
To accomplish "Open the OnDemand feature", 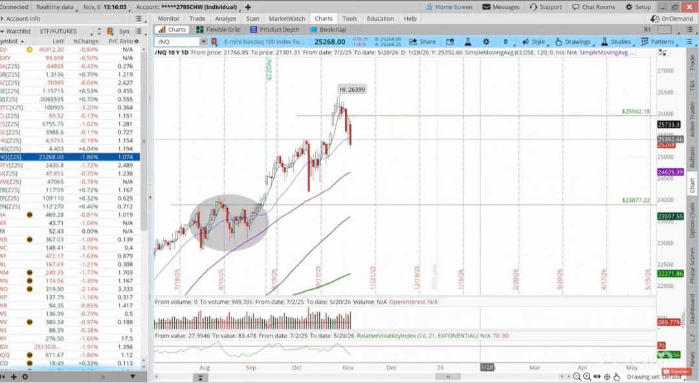I will click(672, 19).
